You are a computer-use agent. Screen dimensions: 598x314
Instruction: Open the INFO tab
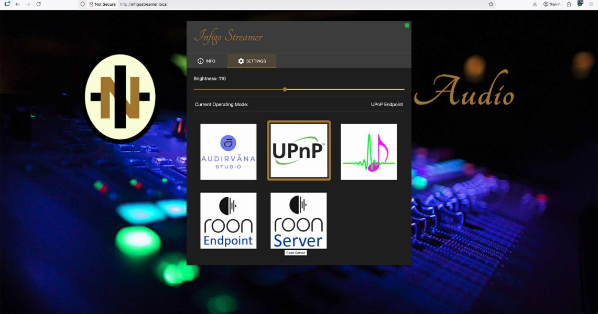(206, 61)
